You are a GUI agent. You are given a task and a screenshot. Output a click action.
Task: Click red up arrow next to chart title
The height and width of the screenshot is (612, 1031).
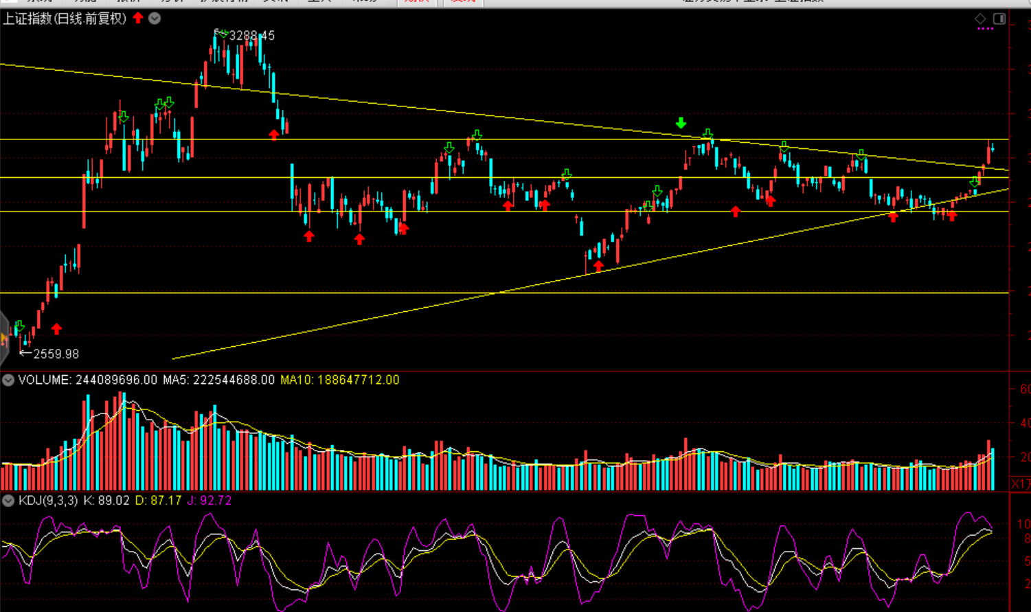coord(138,18)
